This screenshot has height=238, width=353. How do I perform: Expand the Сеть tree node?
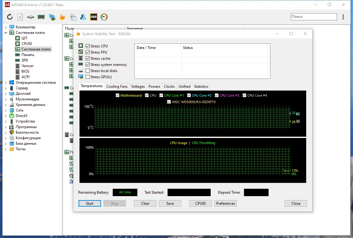click(x=6, y=111)
